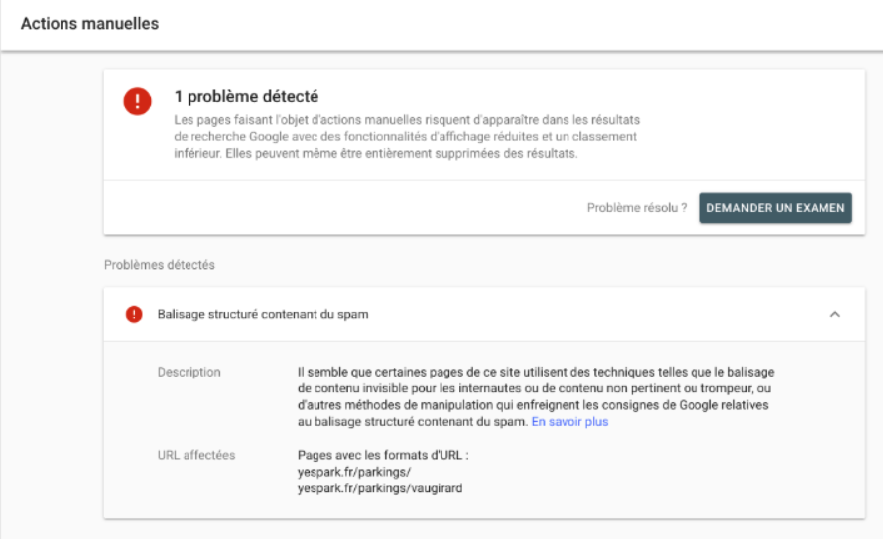Screen dimensions: 883x539
Task: Click the red error icon next to Balisage structuré
Action: pos(134,314)
